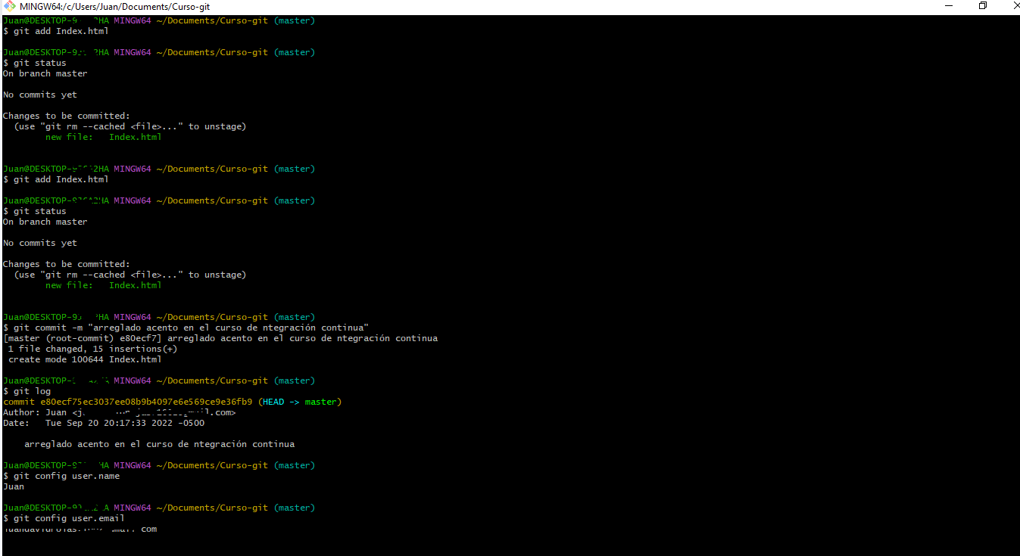Select the 'Date: Tue Sep 20 20:17:33 2022 -0500' line
Image resolution: width=1020 pixels, height=556 pixels.
point(104,423)
